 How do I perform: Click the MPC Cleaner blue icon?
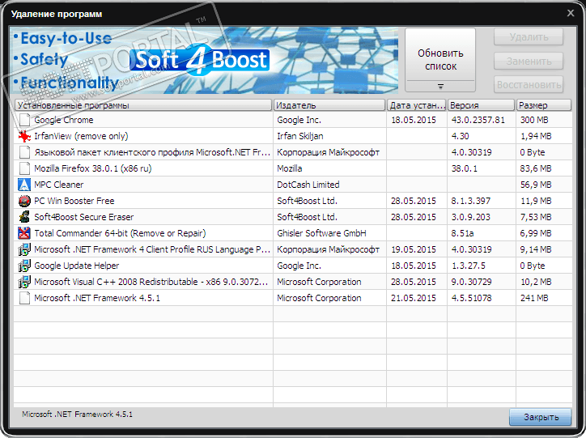24,185
